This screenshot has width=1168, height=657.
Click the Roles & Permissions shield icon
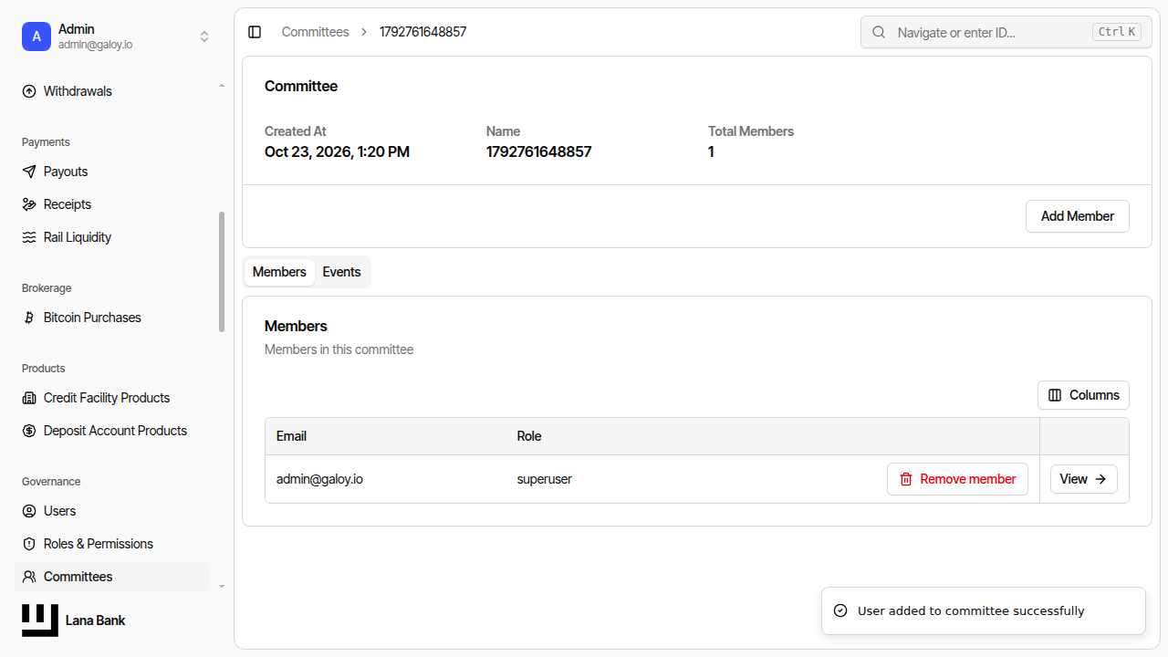click(29, 544)
